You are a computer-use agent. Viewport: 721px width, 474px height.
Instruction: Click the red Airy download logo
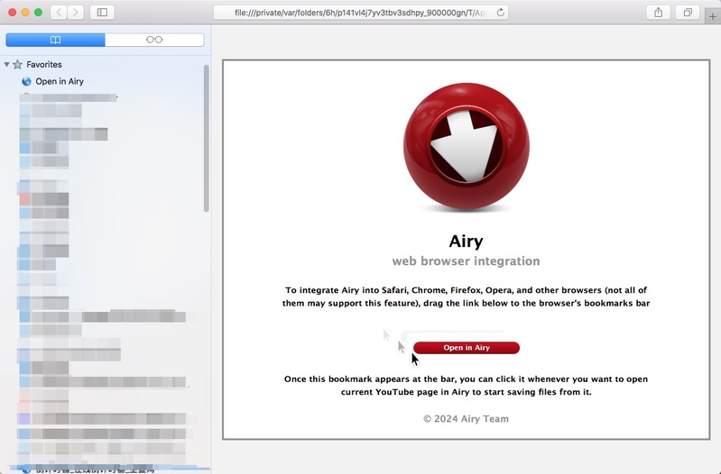(x=467, y=147)
